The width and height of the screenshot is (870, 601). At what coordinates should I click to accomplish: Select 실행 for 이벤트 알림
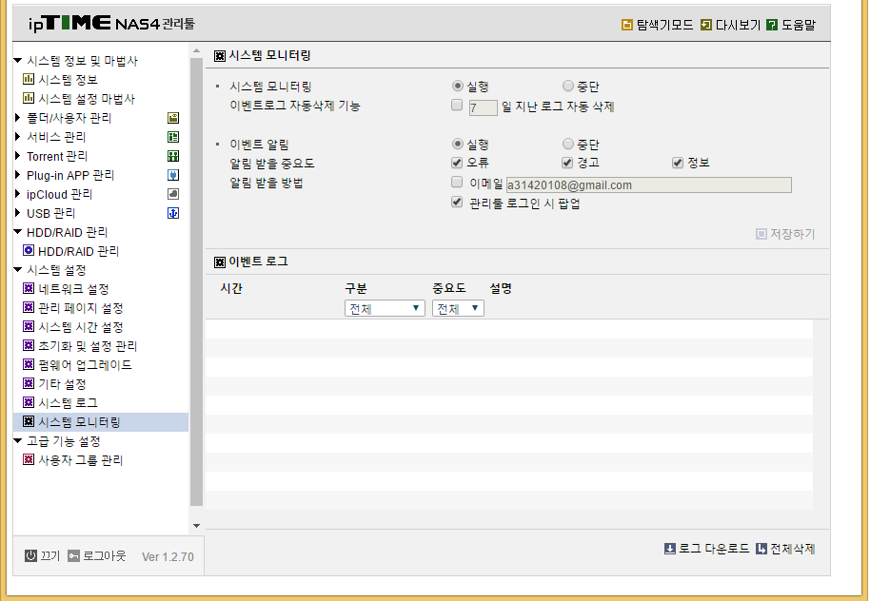(x=457, y=145)
